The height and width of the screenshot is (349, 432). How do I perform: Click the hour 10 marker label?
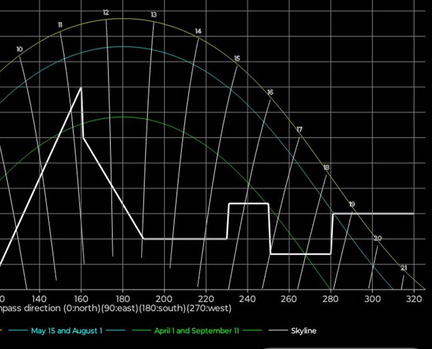point(19,50)
